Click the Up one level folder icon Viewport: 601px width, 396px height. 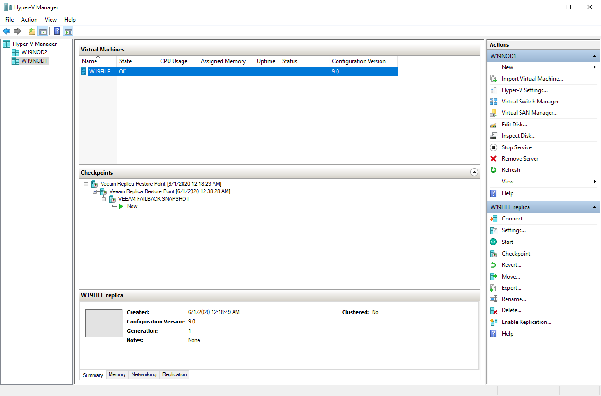(x=31, y=31)
